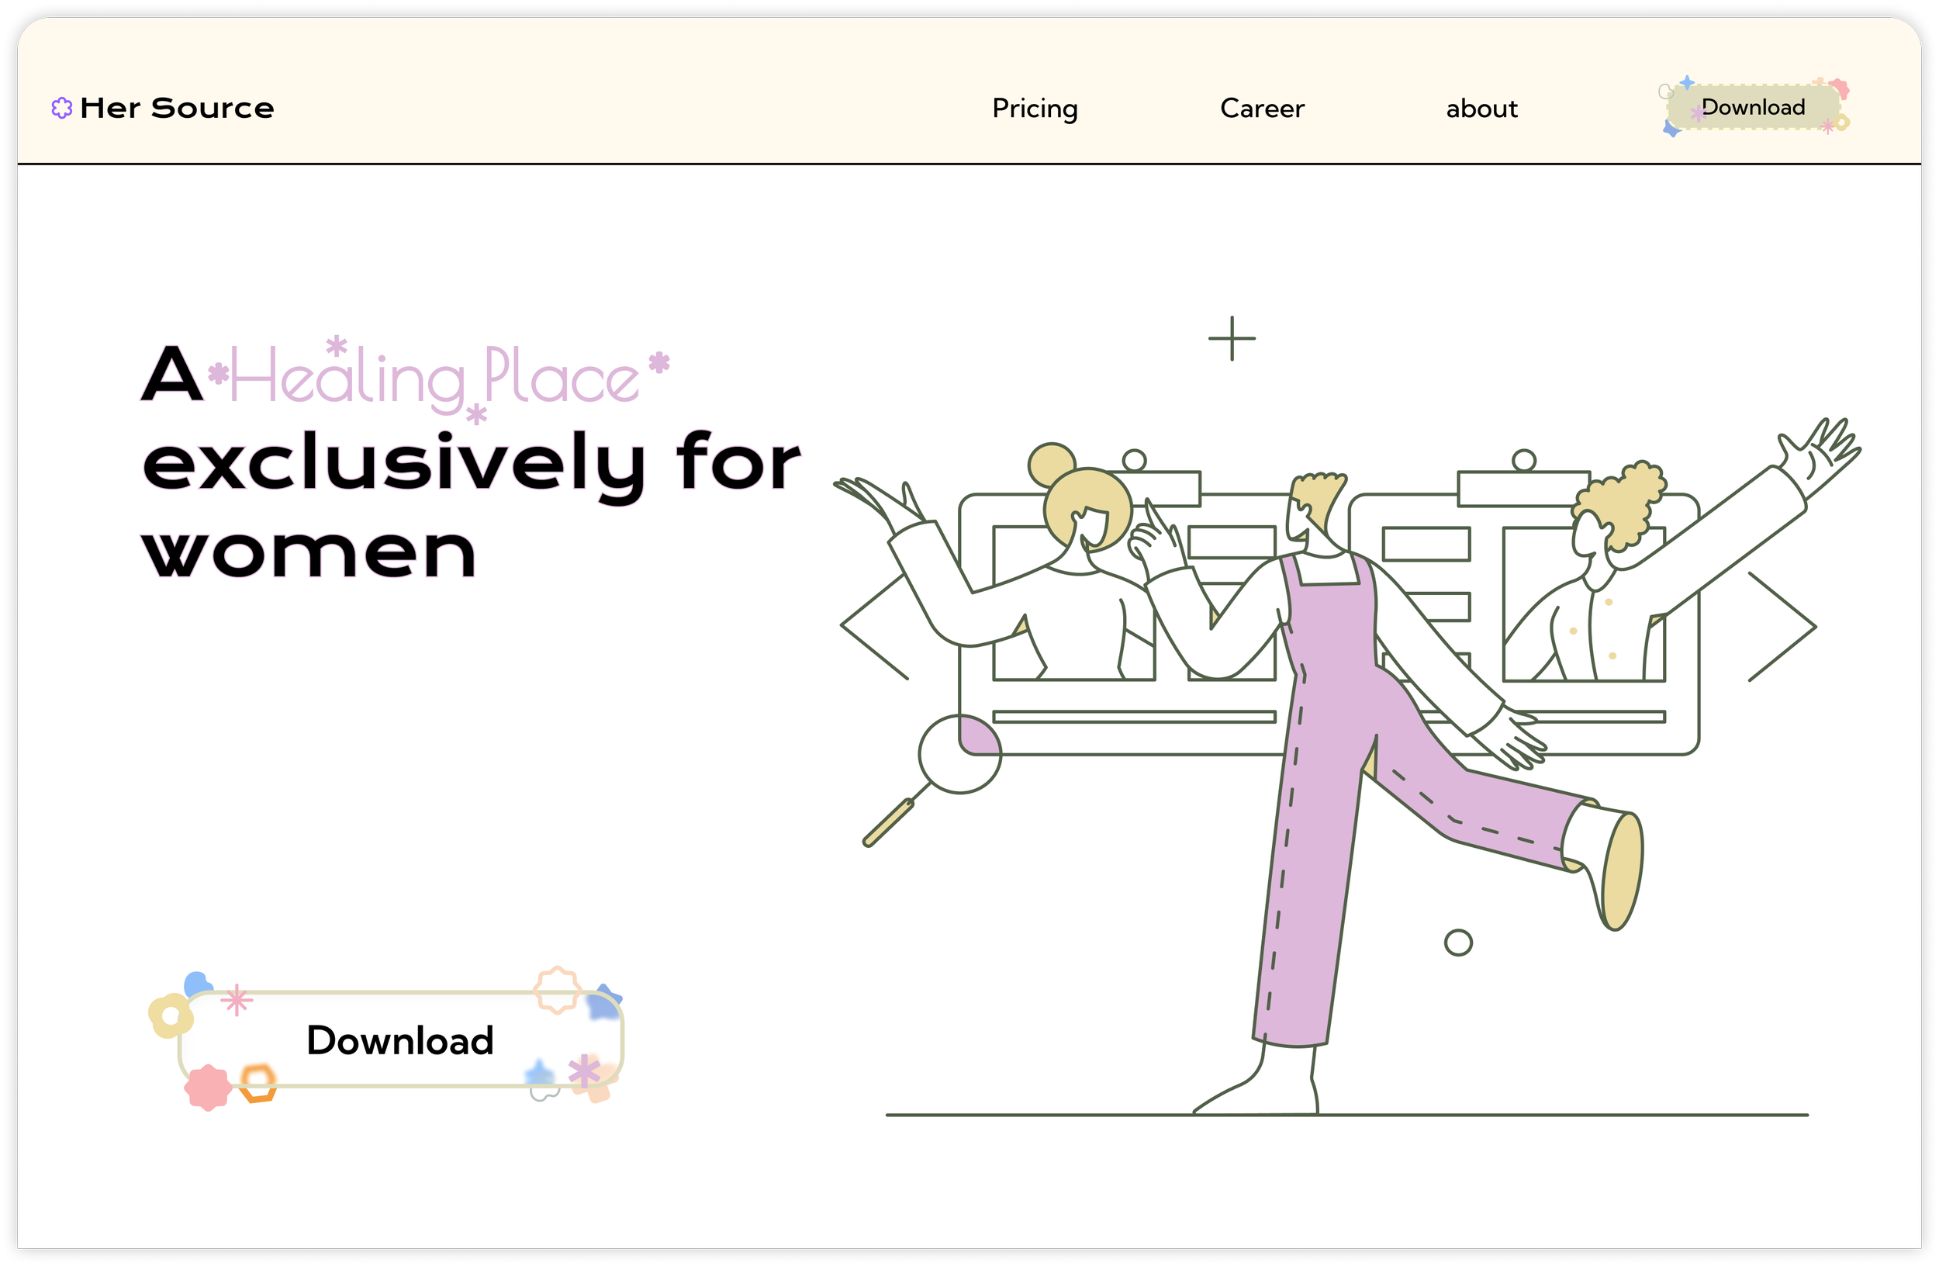Click the purple flower logo icon
Image resolution: width=1939 pixels, height=1266 pixels.
[62, 108]
